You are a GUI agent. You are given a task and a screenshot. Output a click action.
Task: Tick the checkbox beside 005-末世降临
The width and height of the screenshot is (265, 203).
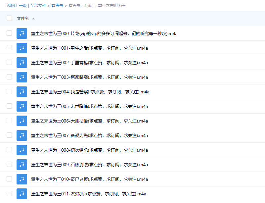[9, 106]
